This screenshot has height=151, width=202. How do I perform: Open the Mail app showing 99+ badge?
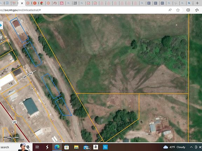pos(87,147)
